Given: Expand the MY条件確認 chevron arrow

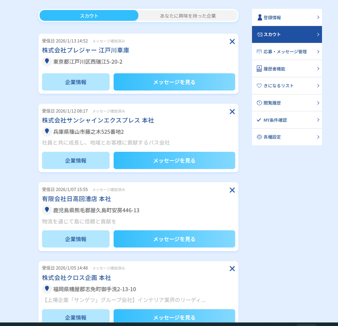Looking at the screenshot, I should coord(318,120).
